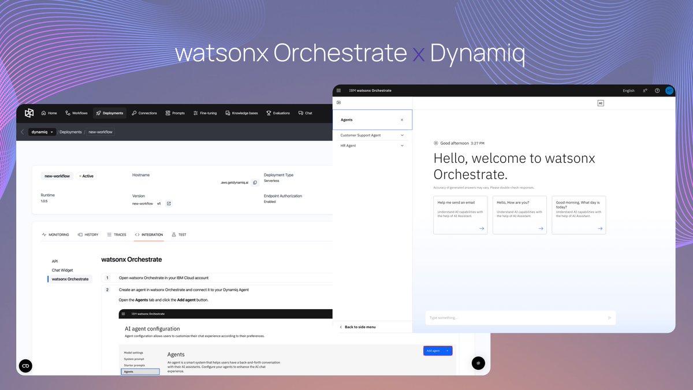
Task: Open Prompts in Dynamiq navbar
Action: (175, 113)
